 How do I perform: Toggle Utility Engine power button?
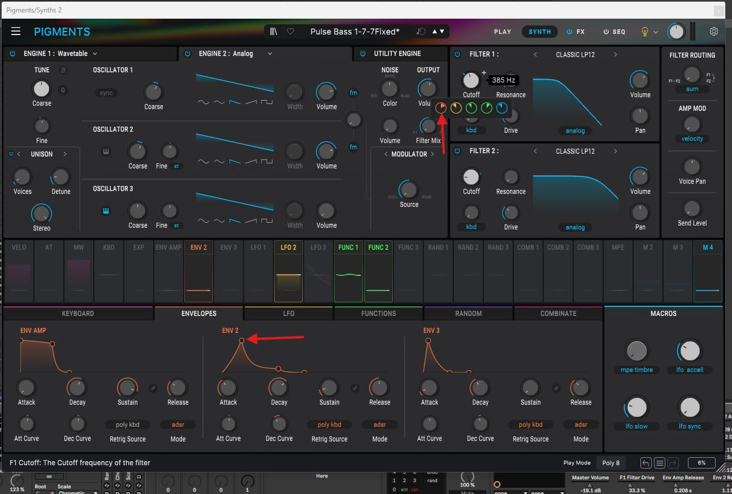363,54
